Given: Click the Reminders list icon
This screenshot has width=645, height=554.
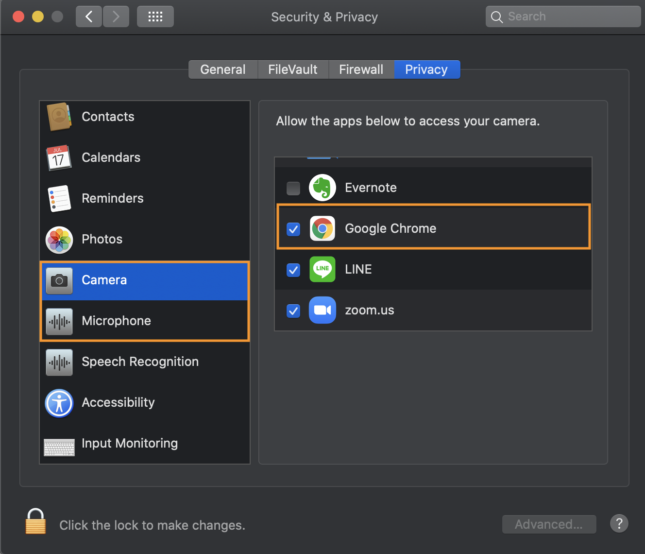Looking at the screenshot, I should 59,198.
